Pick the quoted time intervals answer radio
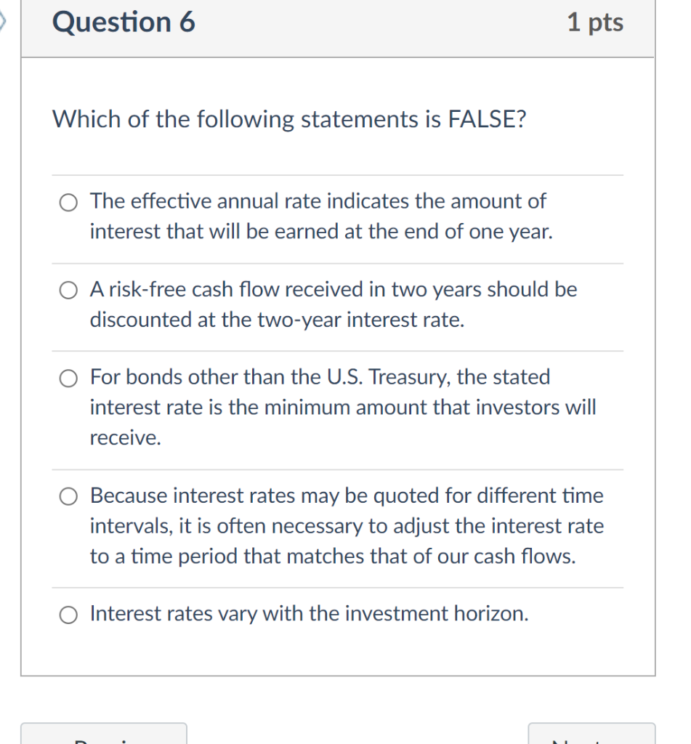The width and height of the screenshot is (691, 744). click(x=68, y=497)
